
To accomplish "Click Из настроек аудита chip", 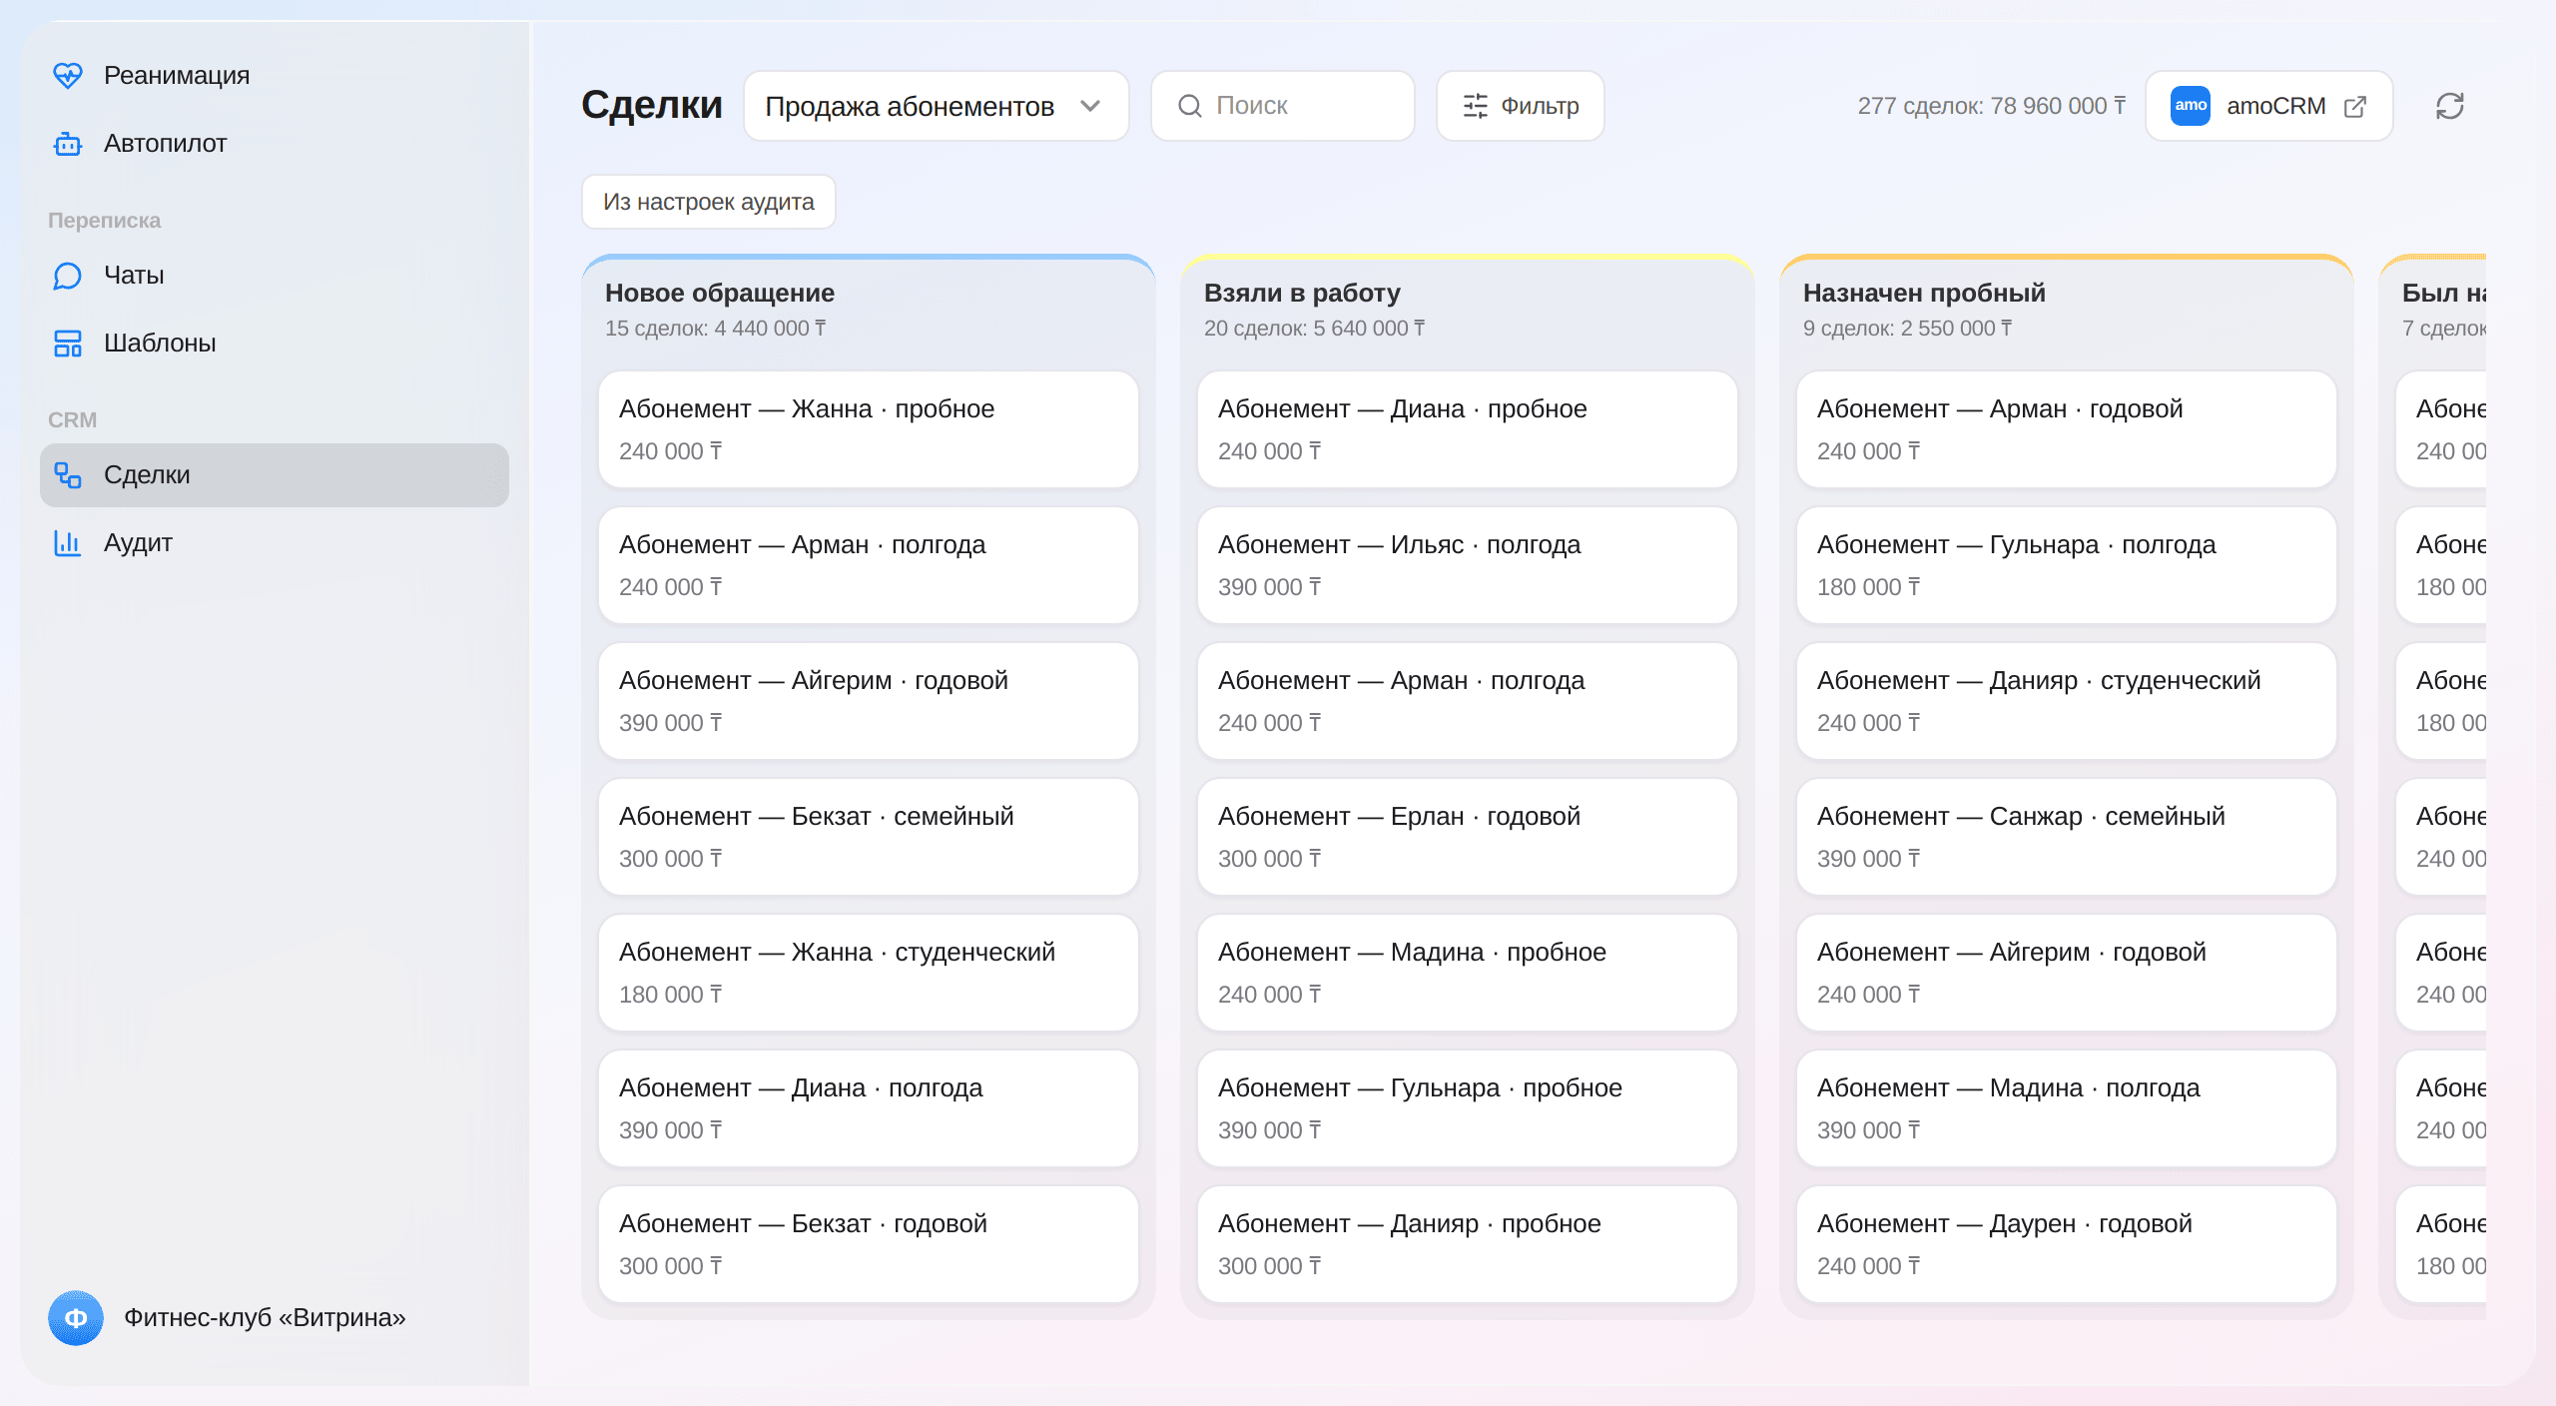I will tap(709, 202).
